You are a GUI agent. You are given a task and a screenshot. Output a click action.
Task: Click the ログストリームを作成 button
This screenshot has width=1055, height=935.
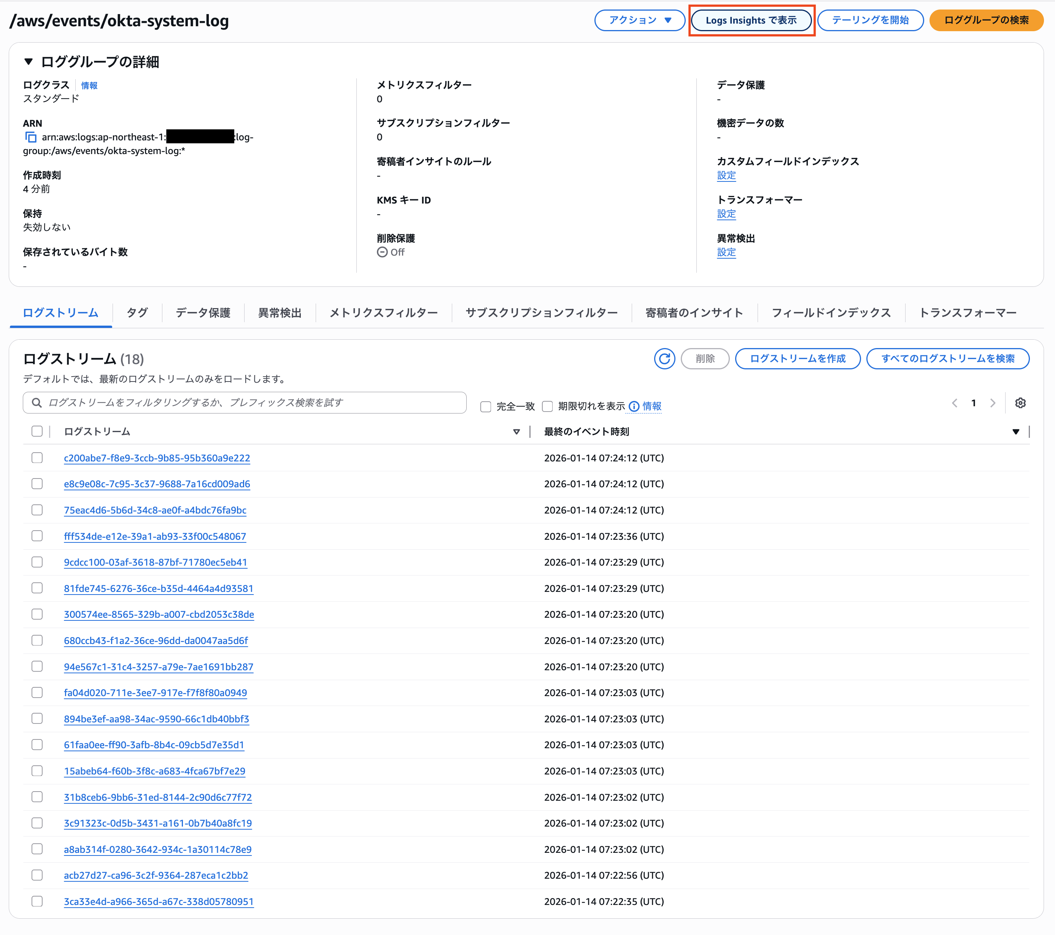click(x=797, y=359)
